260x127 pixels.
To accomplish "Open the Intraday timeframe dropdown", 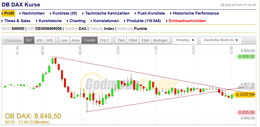I will (x=185, y=40).
